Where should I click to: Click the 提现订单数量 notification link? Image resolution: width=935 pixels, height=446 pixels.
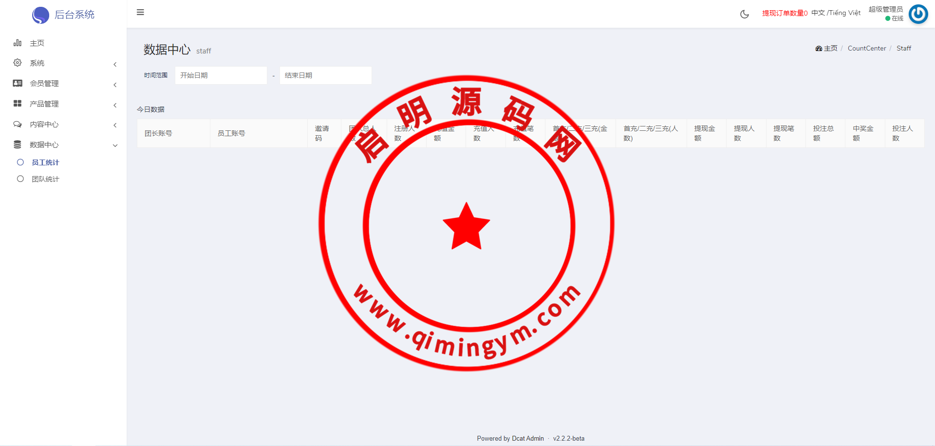click(785, 13)
